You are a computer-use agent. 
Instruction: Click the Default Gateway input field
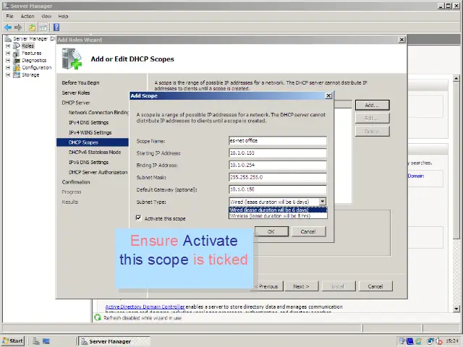coord(278,189)
